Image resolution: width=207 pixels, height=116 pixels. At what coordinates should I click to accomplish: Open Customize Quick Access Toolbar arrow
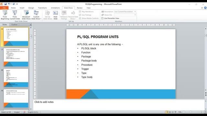[17, 4]
